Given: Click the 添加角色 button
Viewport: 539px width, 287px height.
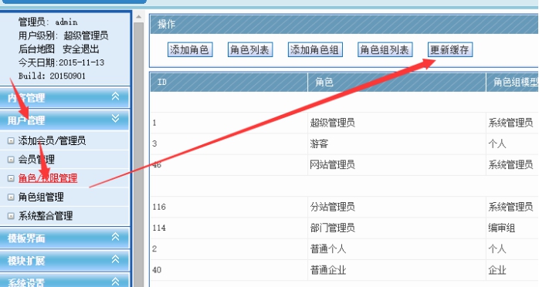Looking at the screenshot, I should point(190,50).
